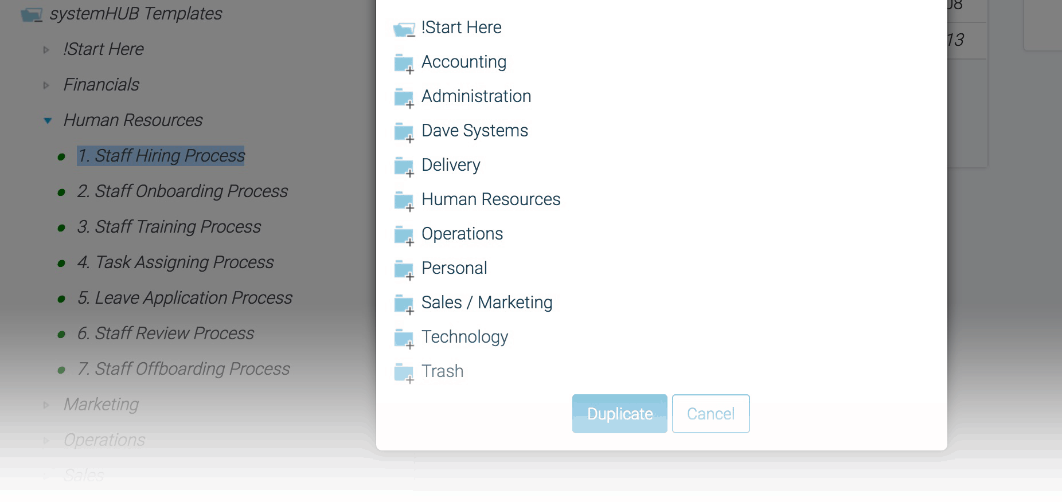Click the Technology folder icon
Screen dimensions: 1062x502
tap(404, 338)
